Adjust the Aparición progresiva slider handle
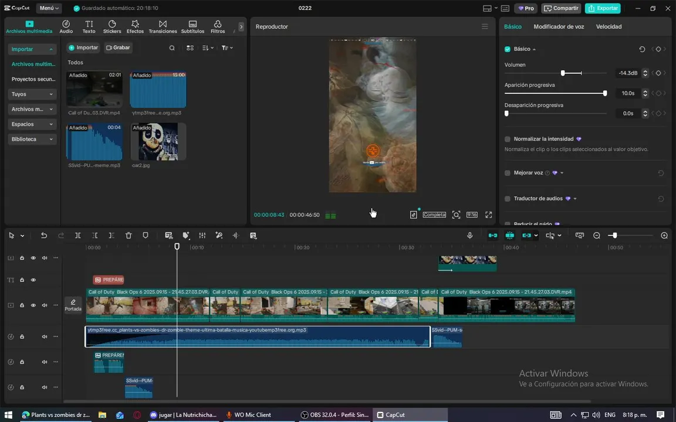Viewport: 676px width, 422px height. click(x=605, y=93)
